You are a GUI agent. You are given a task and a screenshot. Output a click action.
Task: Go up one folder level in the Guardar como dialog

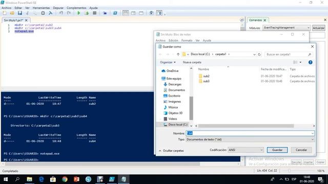[178, 55]
